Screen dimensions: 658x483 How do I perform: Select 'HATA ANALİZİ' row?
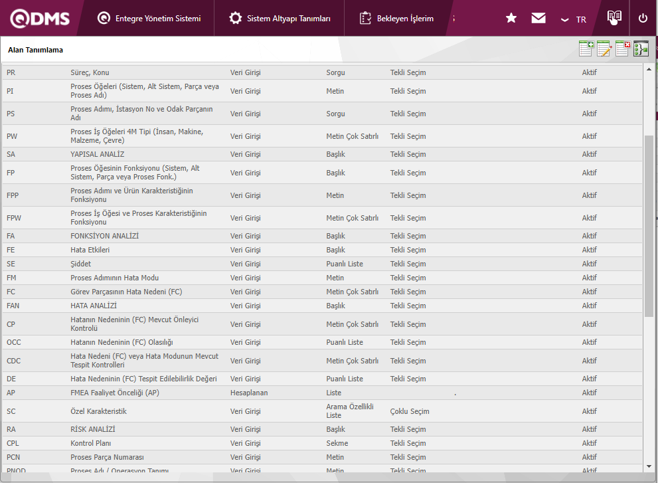click(322, 306)
